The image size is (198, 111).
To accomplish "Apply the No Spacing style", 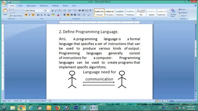I will [110, 13].
